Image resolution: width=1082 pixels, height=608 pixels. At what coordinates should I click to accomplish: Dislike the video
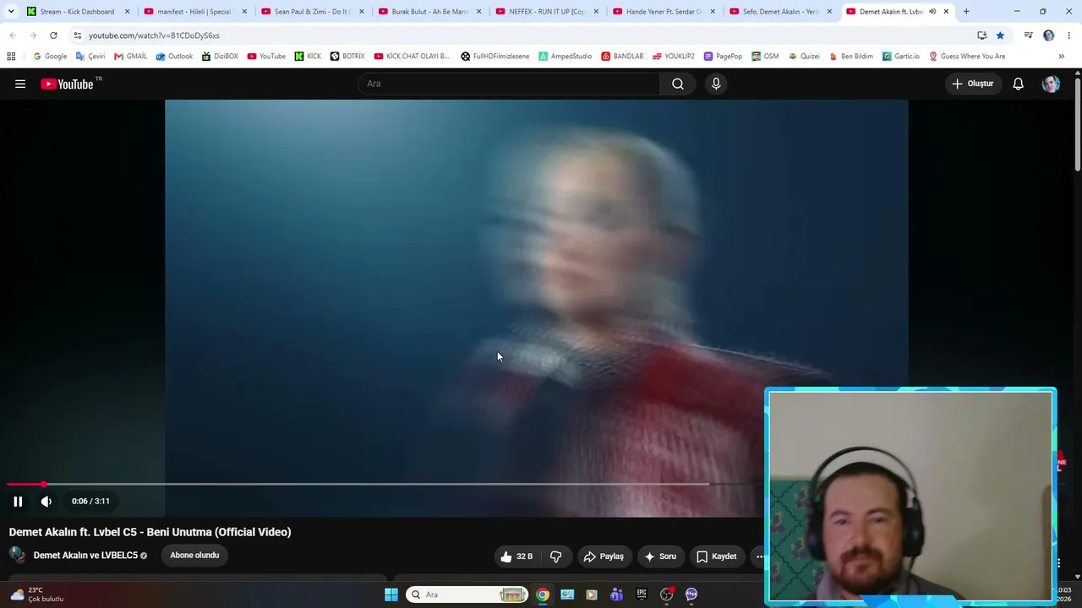556,556
